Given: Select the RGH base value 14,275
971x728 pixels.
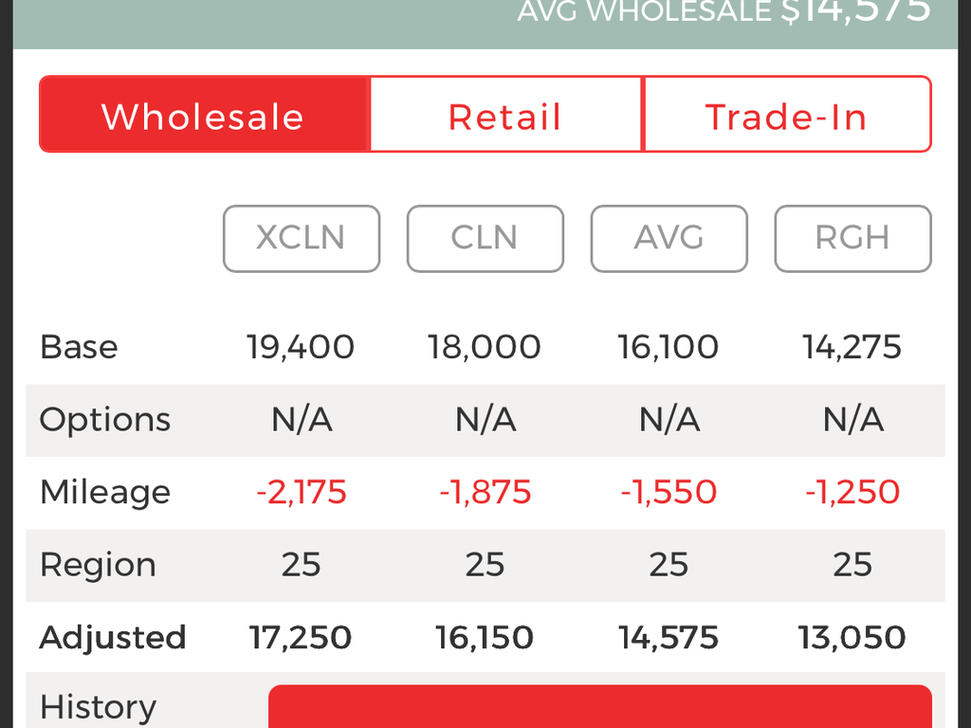Looking at the screenshot, I should coord(852,347).
